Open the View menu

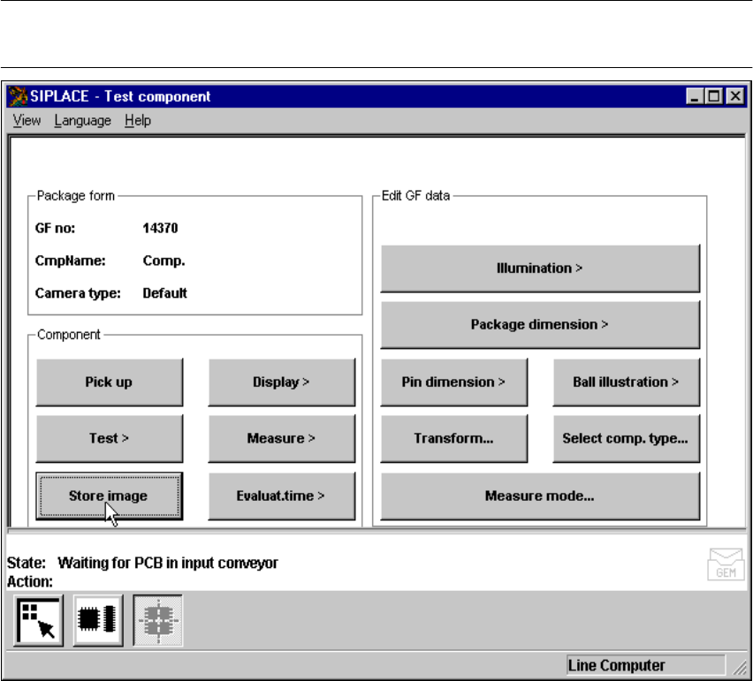coord(27,121)
